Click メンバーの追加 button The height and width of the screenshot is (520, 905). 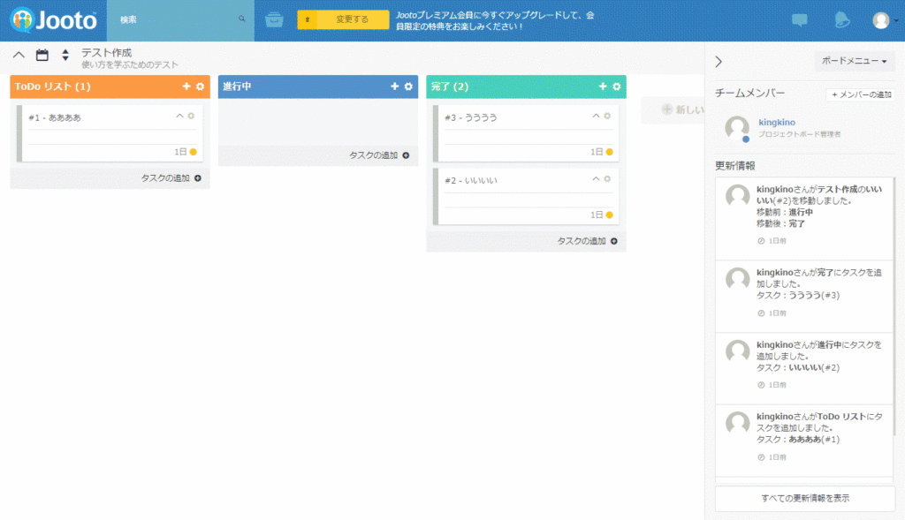pyautogui.click(x=860, y=94)
